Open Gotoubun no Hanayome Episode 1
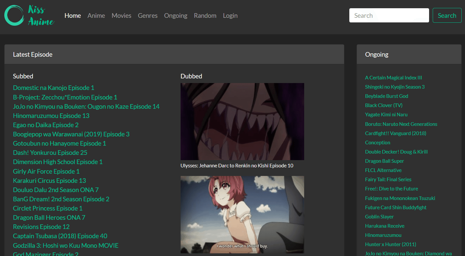The width and height of the screenshot is (465, 256). [59, 143]
